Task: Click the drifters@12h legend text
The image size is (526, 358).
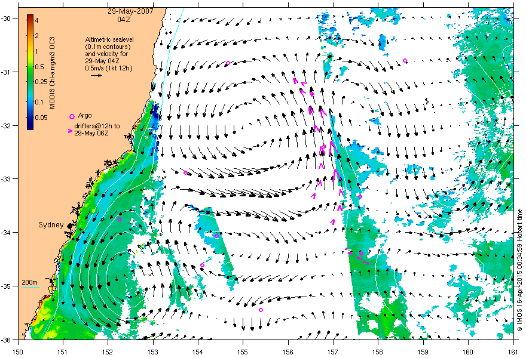Action: tap(97, 129)
